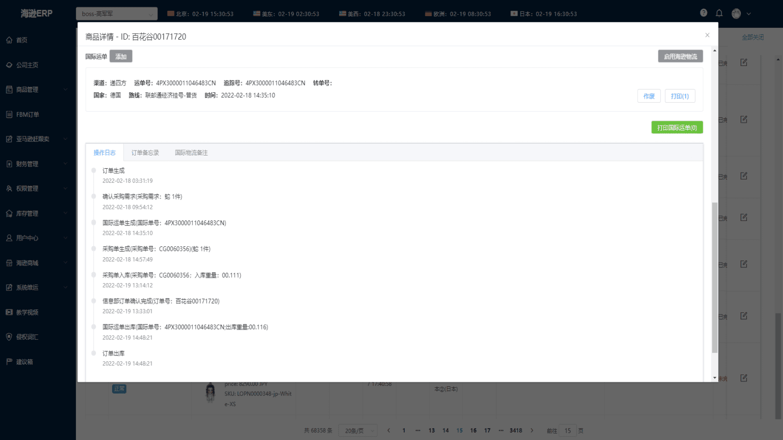Open the notification bell
The image size is (783, 440).
[x=719, y=13]
